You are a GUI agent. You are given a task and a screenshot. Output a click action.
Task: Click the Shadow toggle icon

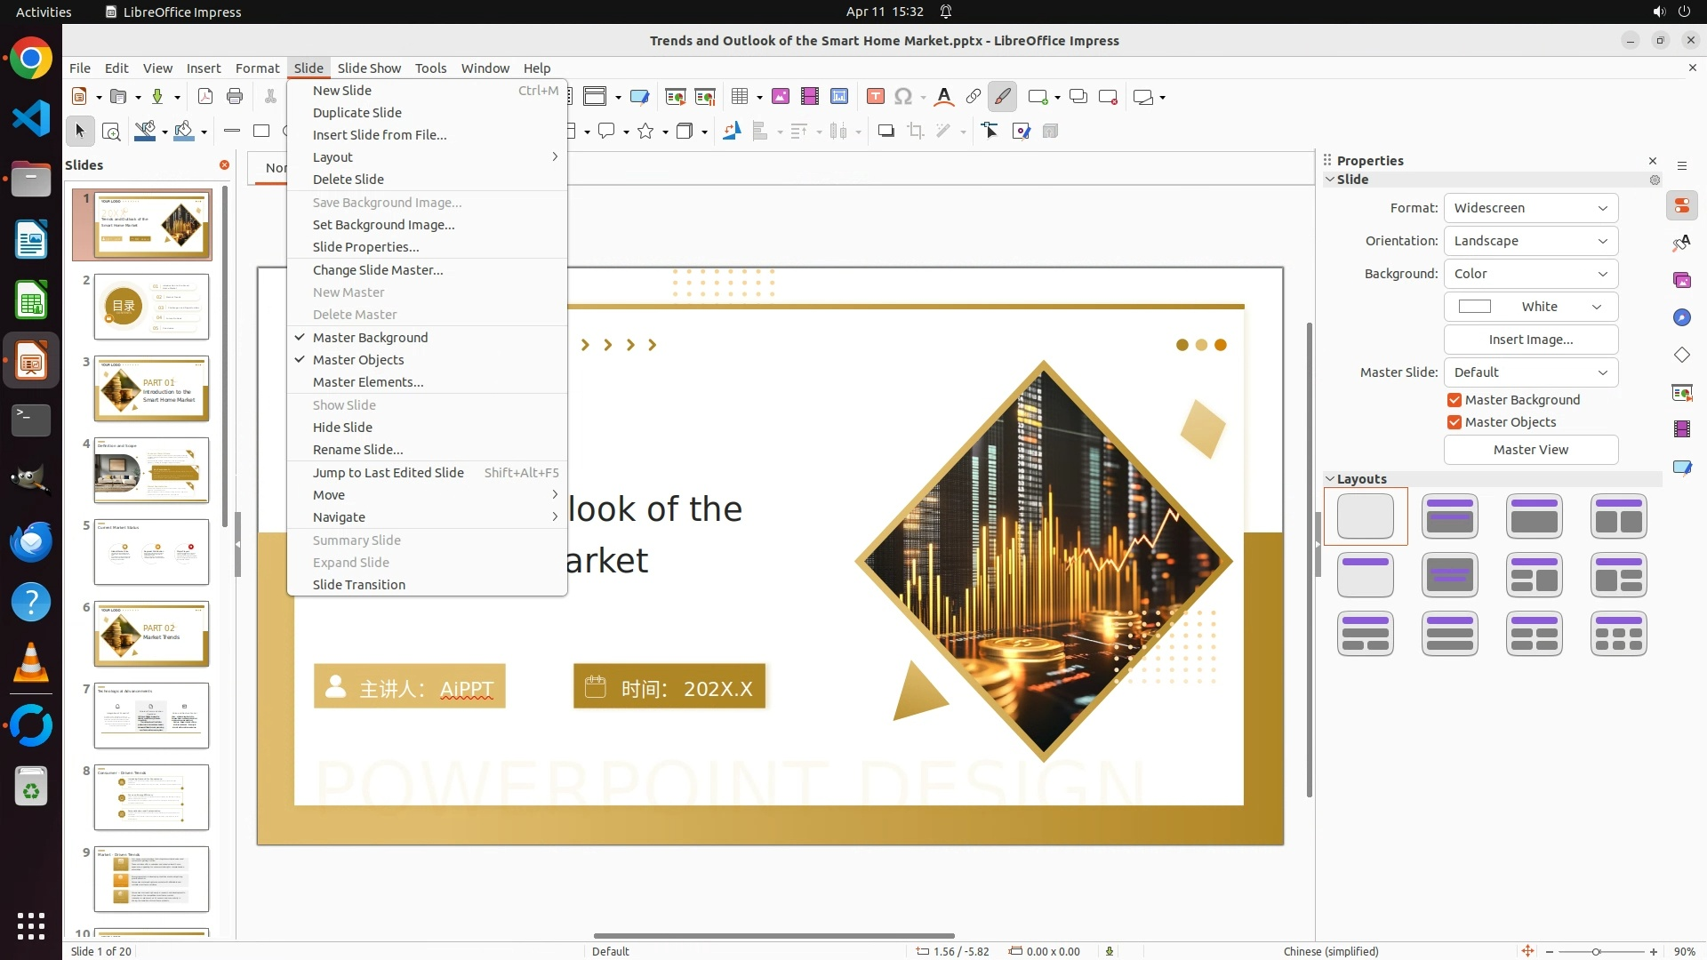[886, 132]
